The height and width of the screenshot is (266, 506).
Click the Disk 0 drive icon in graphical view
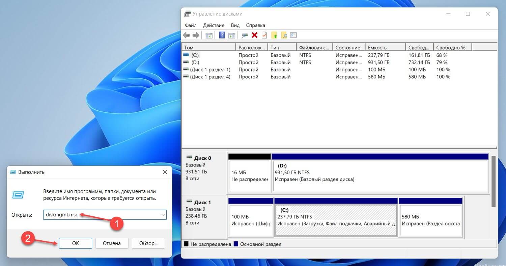[x=189, y=158]
